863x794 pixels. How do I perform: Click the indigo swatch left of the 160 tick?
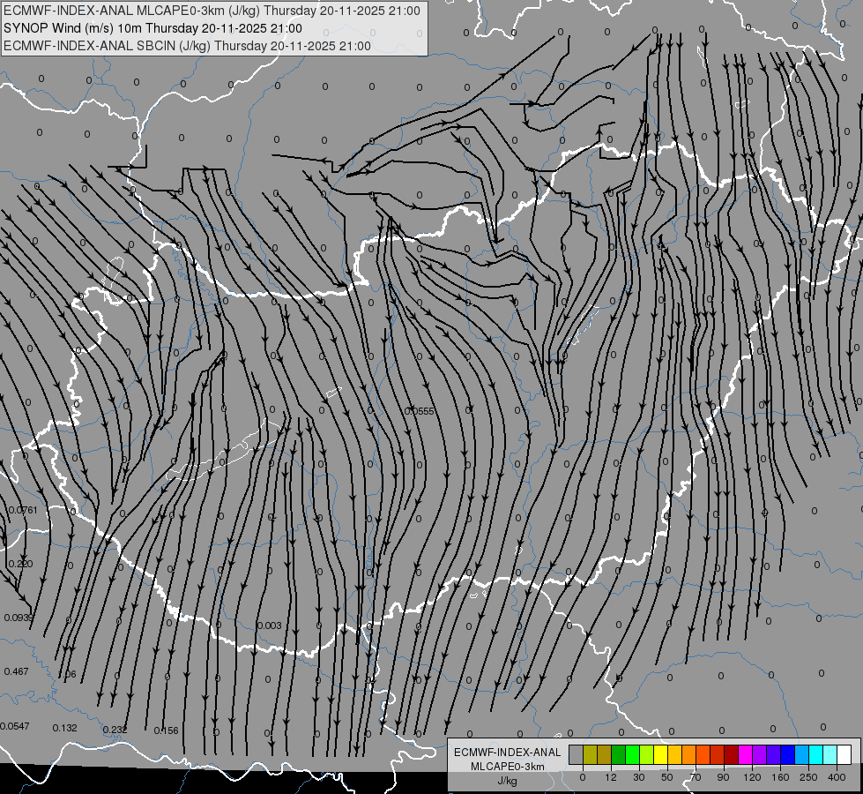click(x=774, y=754)
